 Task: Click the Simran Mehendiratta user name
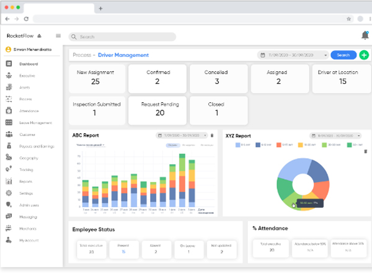[x=32, y=50]
